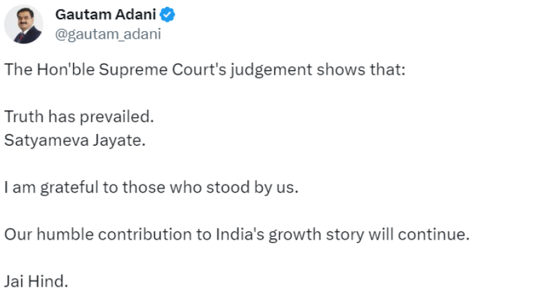The image size is (535, 297).
Task: Click the word 'grateful' in the tweet
Action: 69,188
